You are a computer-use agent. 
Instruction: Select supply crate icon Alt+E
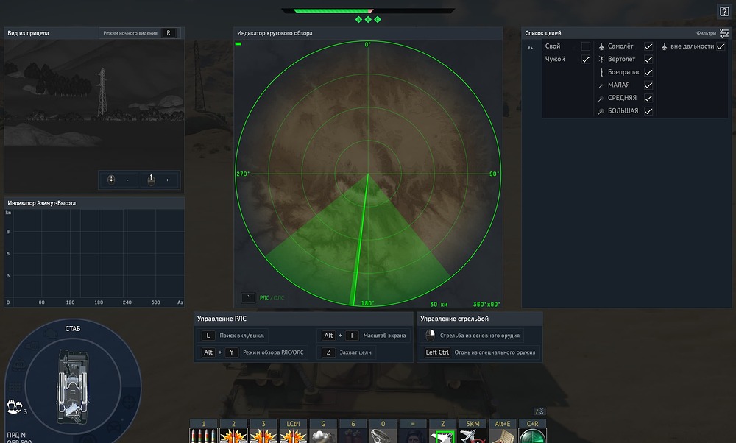click(502, 436)
